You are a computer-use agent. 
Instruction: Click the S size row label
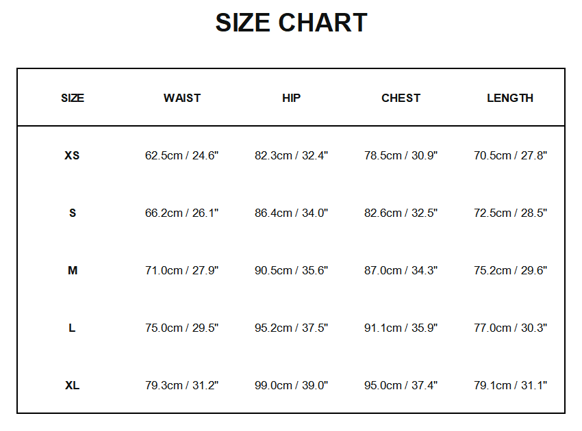[x=72, y=213]
